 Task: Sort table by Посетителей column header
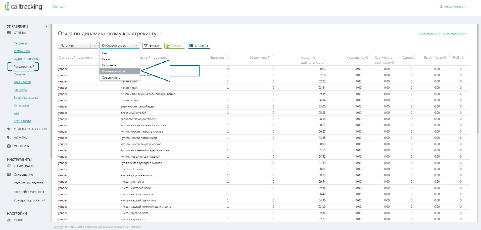pos(259,58)
